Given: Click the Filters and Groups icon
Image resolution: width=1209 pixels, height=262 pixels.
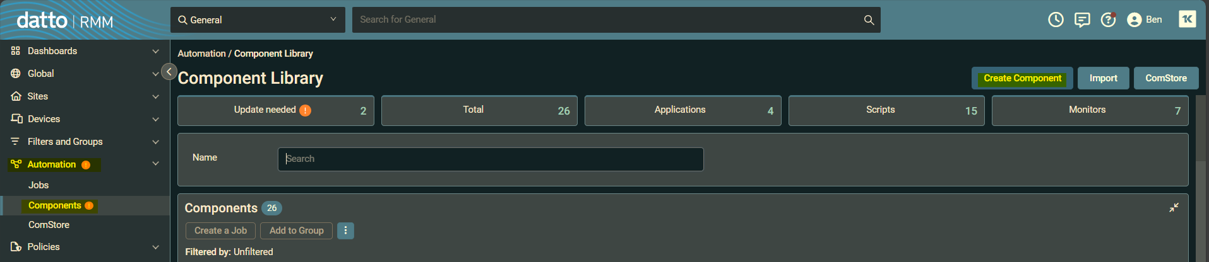Looking at the screenshot, I should click(16, 142).
